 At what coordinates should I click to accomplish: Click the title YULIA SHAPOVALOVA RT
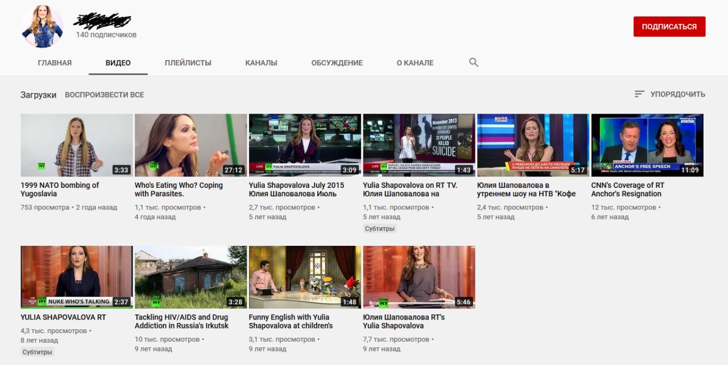tap(63, 317)
